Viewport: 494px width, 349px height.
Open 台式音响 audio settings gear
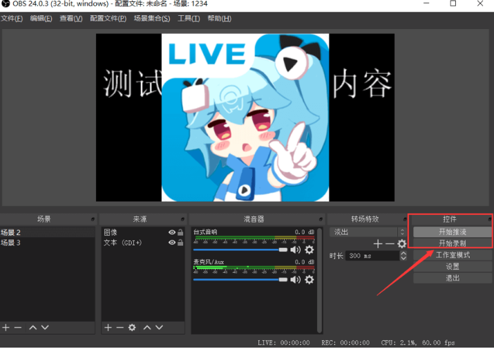[310, 249]
